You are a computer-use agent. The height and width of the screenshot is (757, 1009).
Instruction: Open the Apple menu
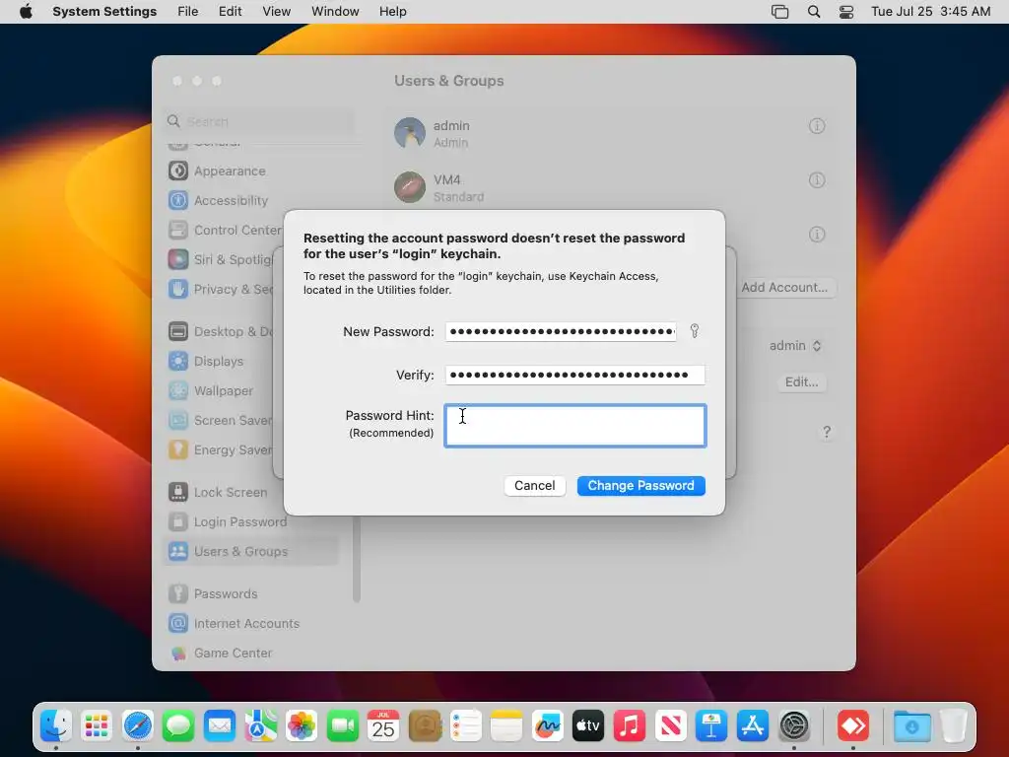point(26,12)
